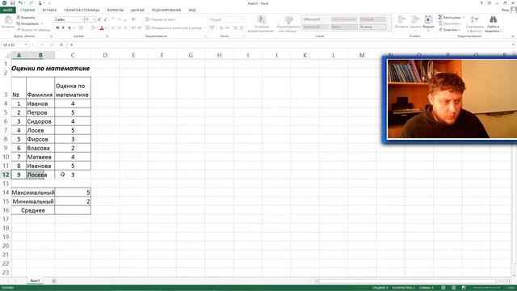Open the AutoSum dropdown arrow
Screen dimensions: 517x291
[x=463, y=17]
